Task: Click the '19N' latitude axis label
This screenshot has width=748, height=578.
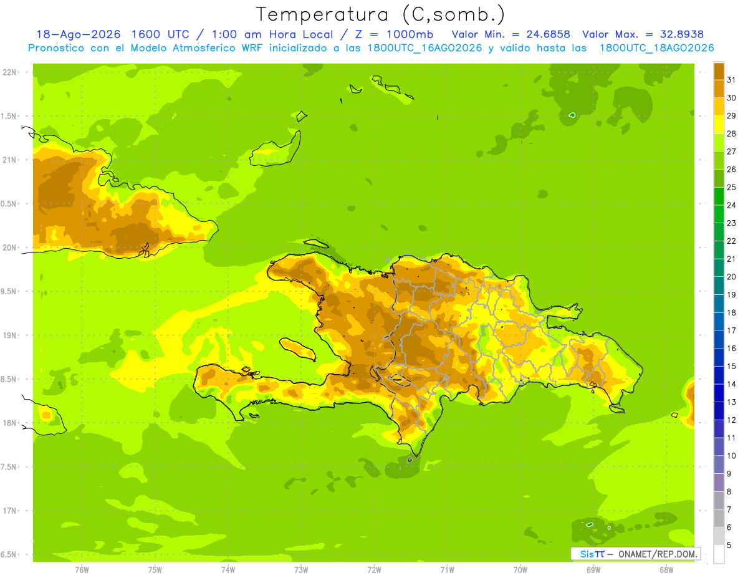Action: pos(9,335)
